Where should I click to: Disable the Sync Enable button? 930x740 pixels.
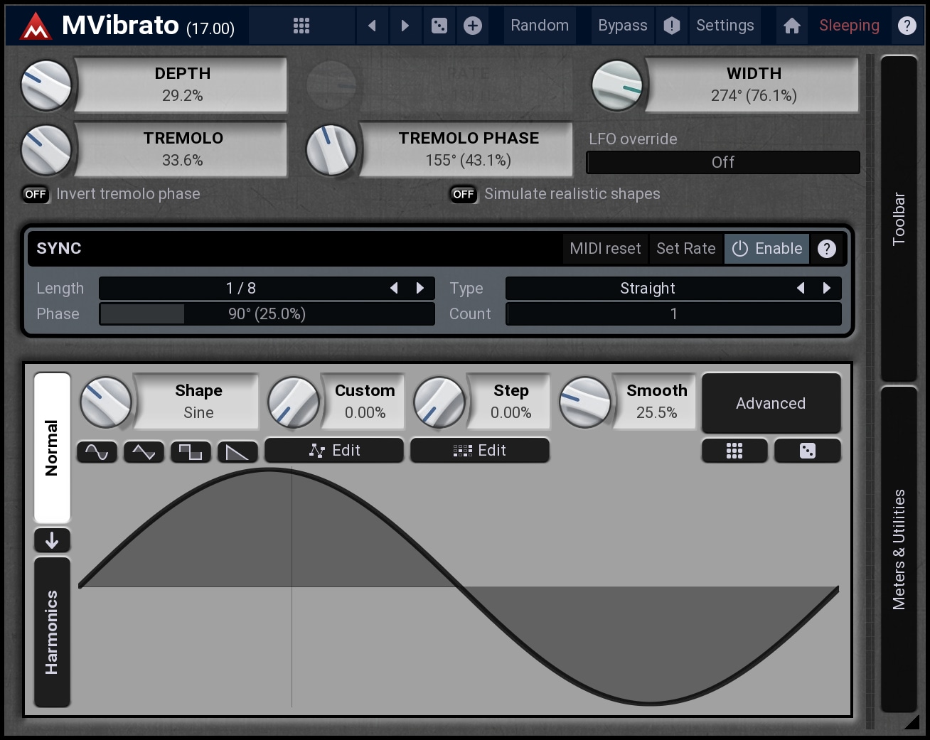tap(767, 249)
